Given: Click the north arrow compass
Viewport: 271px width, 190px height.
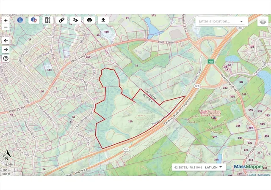Looking at the screenshot, I should (x=7, y=155).
